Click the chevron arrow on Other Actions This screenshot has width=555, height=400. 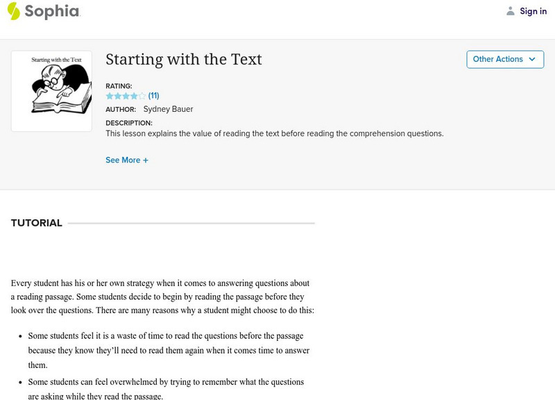click(532, 59)
